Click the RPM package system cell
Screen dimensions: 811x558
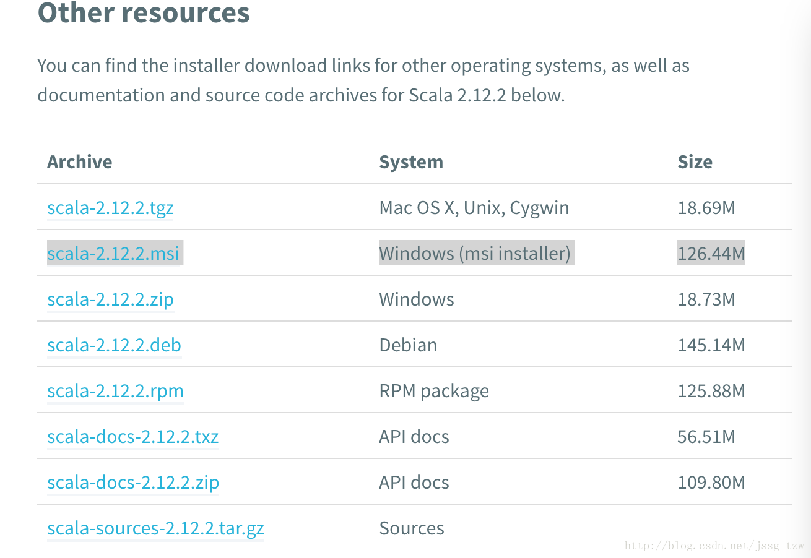(434, 391)
